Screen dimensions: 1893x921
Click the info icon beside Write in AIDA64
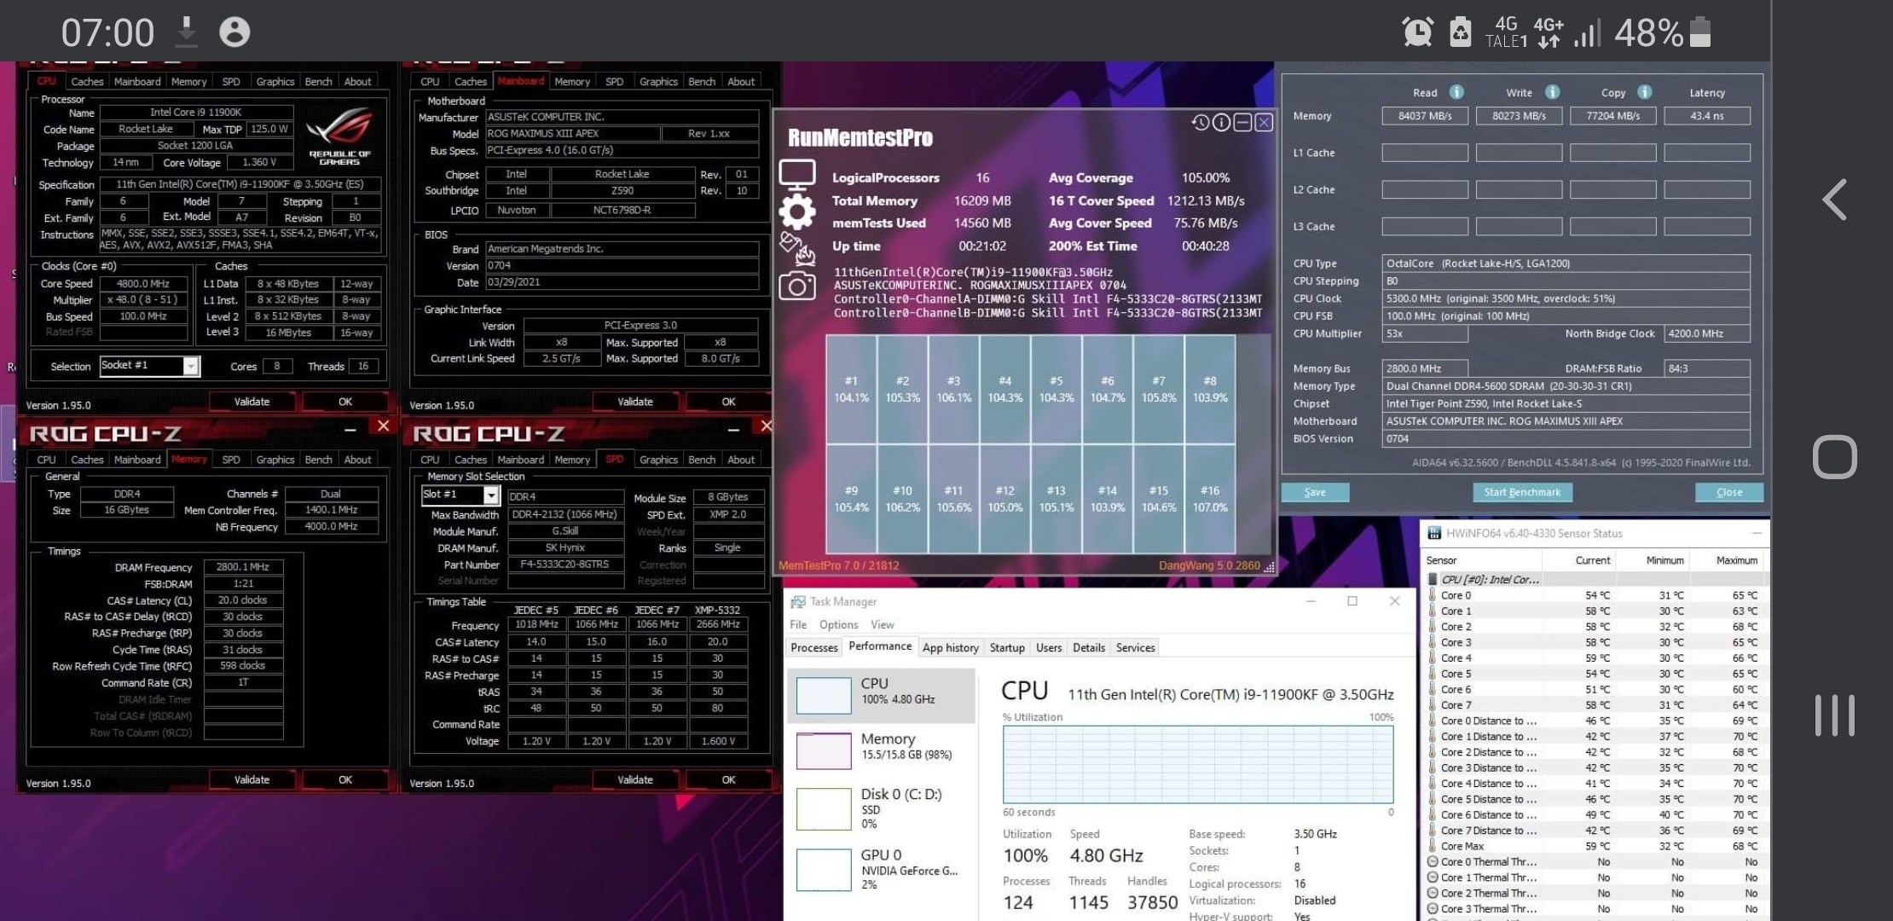click(1552, 92)
